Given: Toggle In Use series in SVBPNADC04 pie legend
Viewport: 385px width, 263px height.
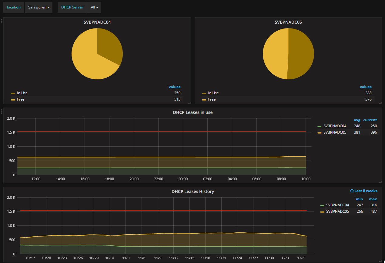Looking at the screenshot, I should (22, 93).
